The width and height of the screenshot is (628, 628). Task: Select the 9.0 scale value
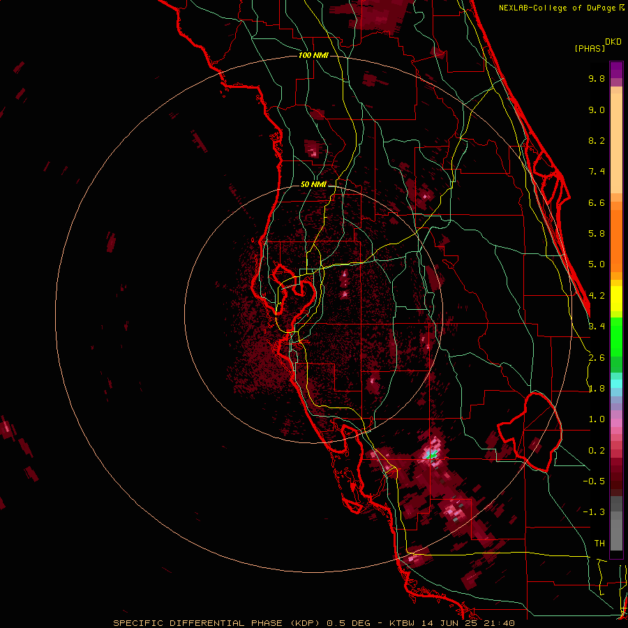[597, 110]
